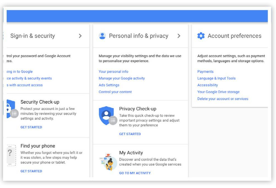Go to Ads Settings
Viewport: 276px width, 188px height.
pyautogui.click(x=109, y=85)
